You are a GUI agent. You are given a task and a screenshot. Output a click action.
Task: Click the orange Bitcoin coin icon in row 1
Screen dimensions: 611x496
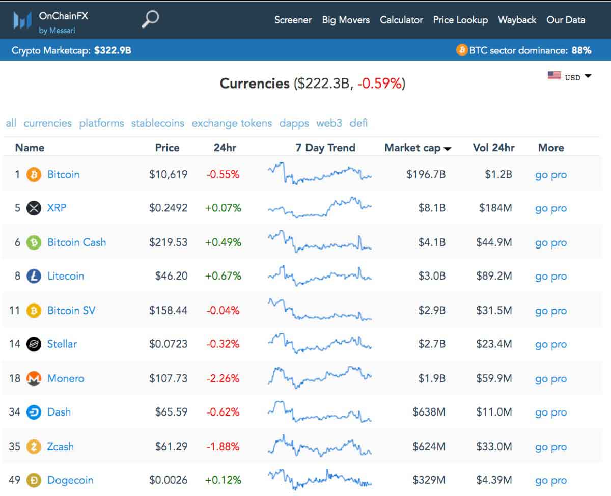click(x=34, y=174)
